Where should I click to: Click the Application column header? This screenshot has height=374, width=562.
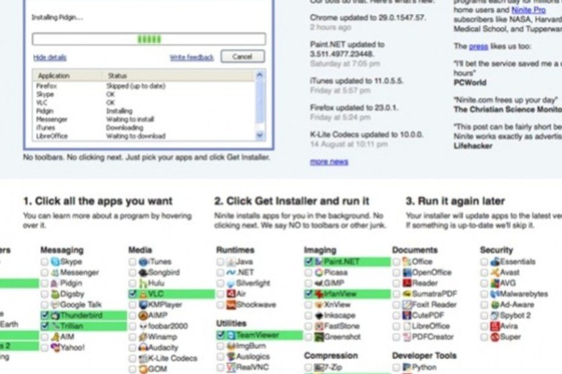tap(68, 76)
